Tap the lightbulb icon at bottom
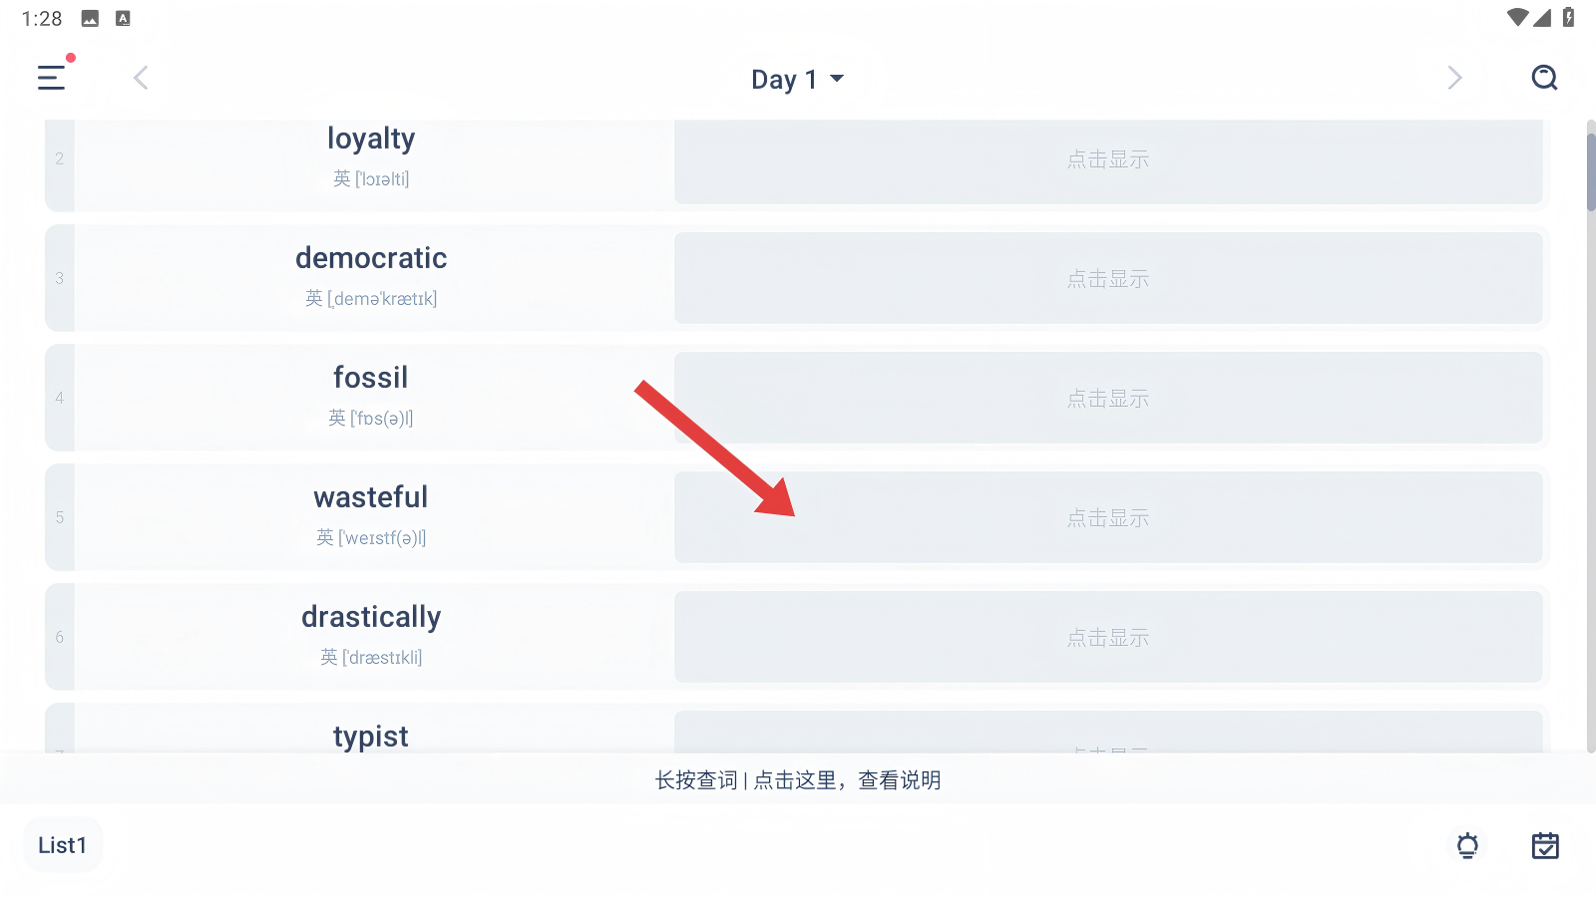 [x=1467, y=846]
